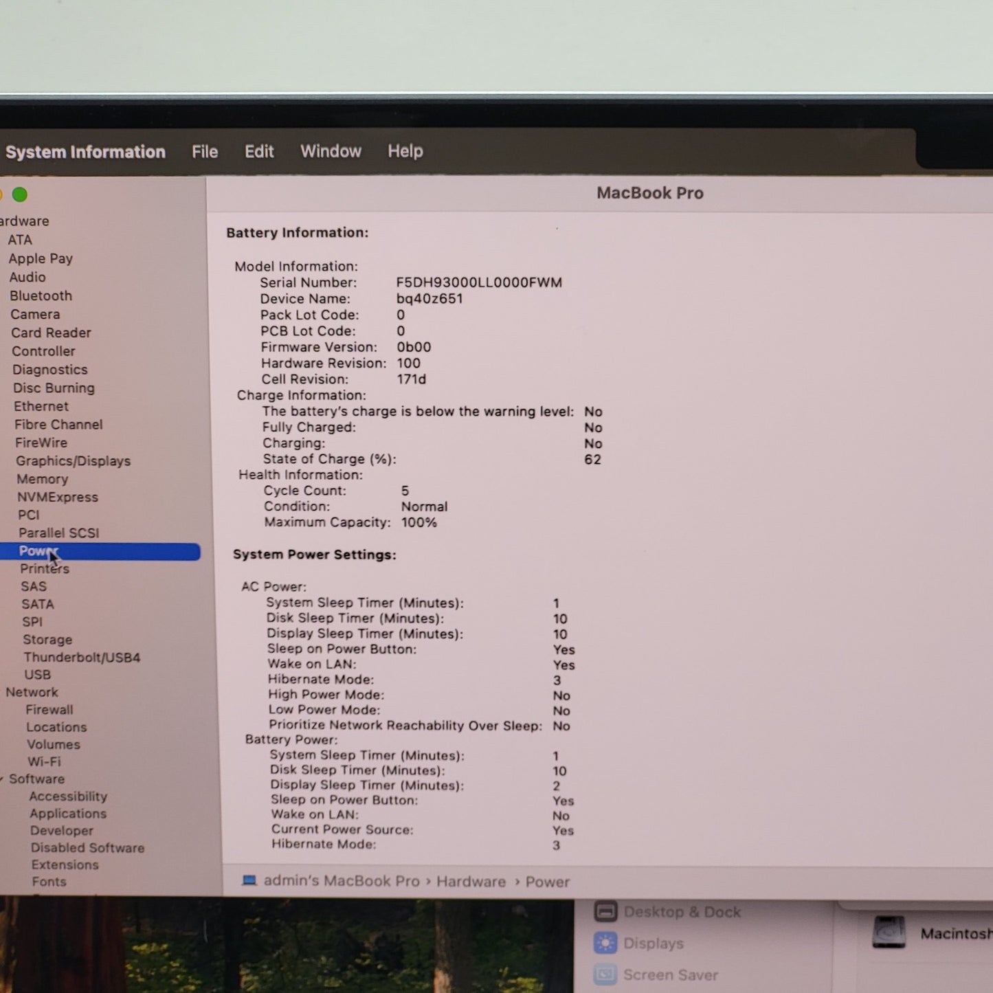The image size is (993, 993).
Task: Select Diagnostics in the sidebar
Action: click(x=50, y=370)
